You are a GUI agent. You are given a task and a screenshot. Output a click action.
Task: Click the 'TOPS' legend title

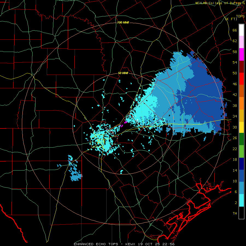(x=240, y=16)
